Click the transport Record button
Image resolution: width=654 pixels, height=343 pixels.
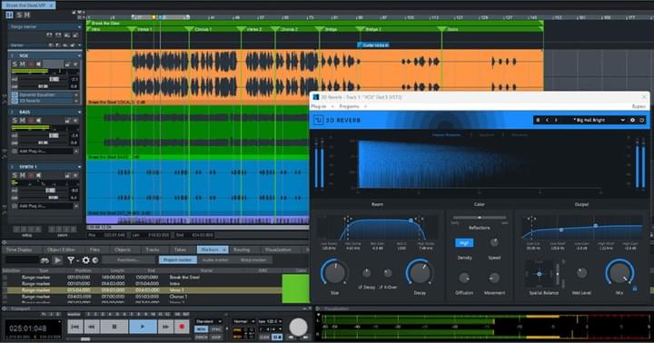tap(182, 327)
